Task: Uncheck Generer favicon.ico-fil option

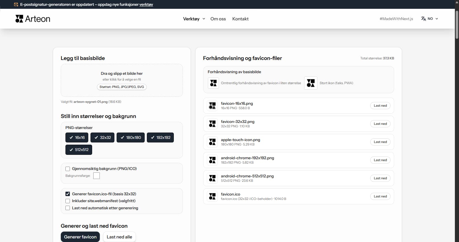Action: coord(68,194)
